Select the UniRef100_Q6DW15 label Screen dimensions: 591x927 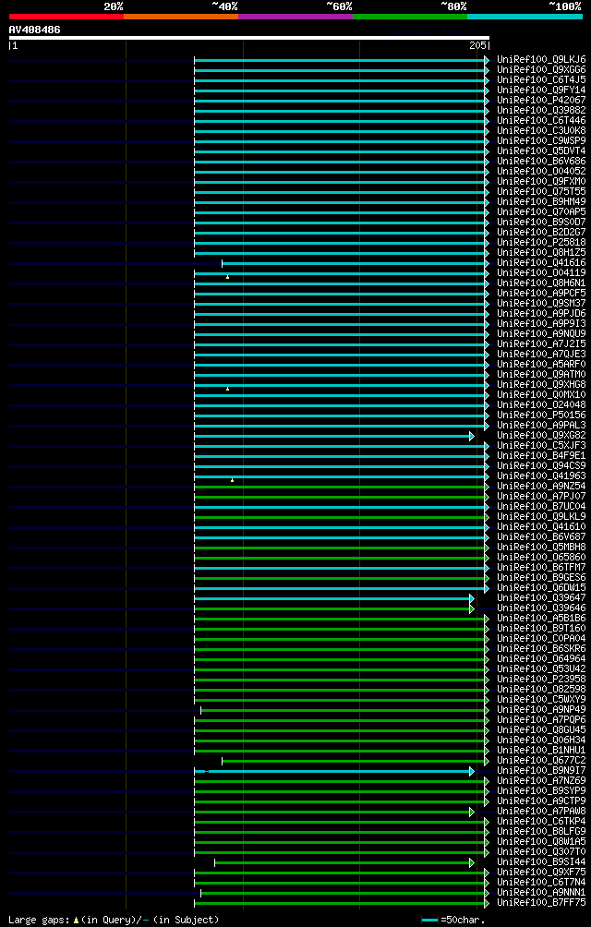(541, 587)
